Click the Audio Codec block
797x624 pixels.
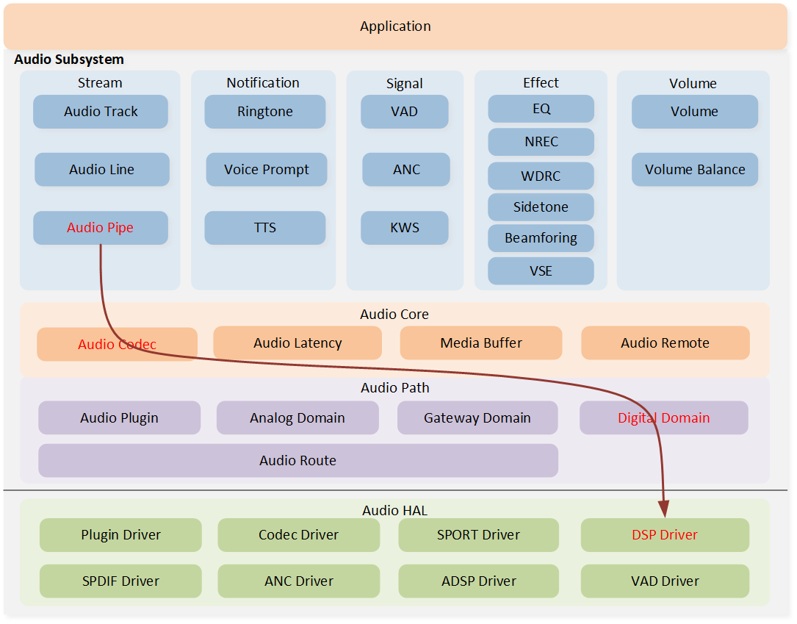(117, 344)
